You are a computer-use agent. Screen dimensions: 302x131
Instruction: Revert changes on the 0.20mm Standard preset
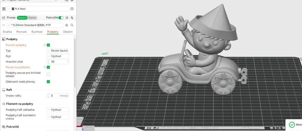3,25
